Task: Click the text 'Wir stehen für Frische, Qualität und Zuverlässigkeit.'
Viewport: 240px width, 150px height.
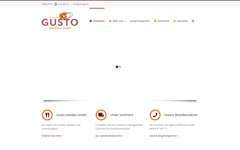Action: coord(61,127)
